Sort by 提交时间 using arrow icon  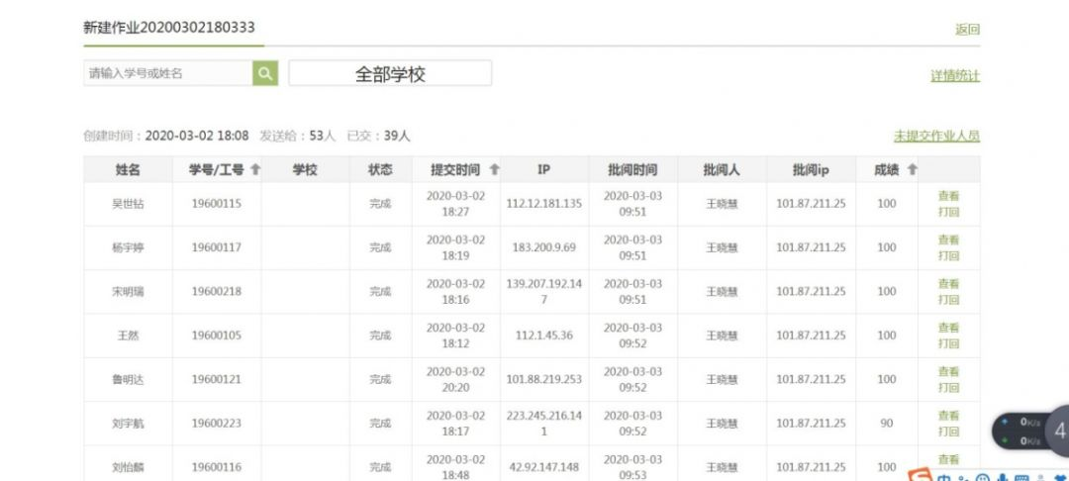[494, 170]
